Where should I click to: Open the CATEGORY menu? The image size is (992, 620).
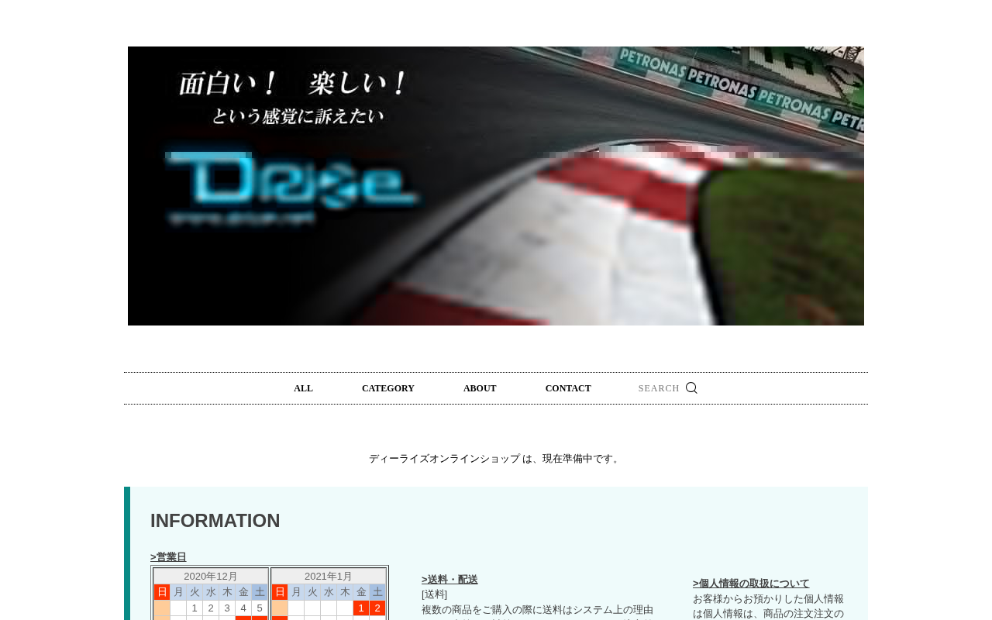(387, 388)
